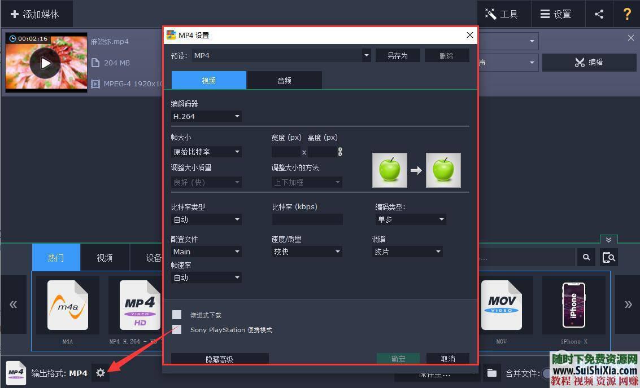Click the share icon in top bar
Image resolution: width=640 pixels, height=388 pixels.
599,14
